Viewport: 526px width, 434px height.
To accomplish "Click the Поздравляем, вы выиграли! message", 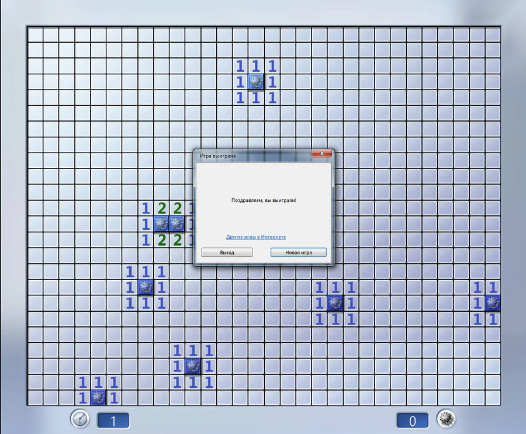I will pos(264,201).
